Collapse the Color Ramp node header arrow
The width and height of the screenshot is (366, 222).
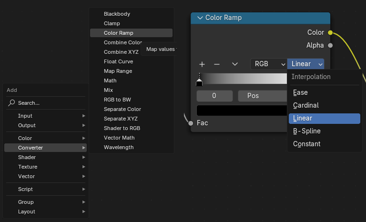pyautogui.click(x=199, y=18)
